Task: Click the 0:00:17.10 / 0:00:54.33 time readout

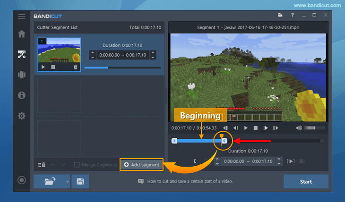Action: (194, 128)
